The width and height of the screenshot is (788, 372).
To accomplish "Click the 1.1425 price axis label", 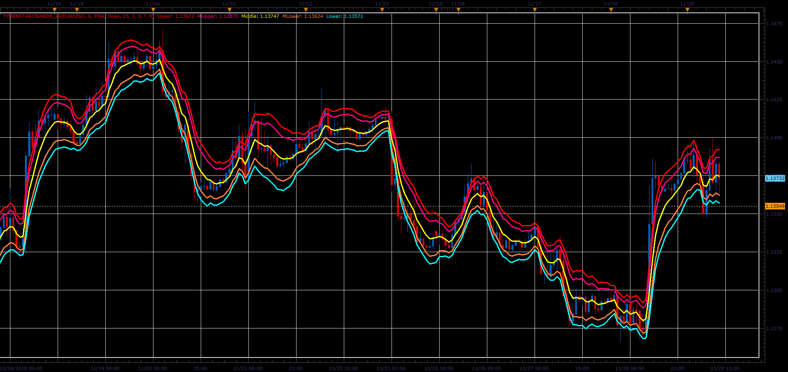I will [774, 100].
